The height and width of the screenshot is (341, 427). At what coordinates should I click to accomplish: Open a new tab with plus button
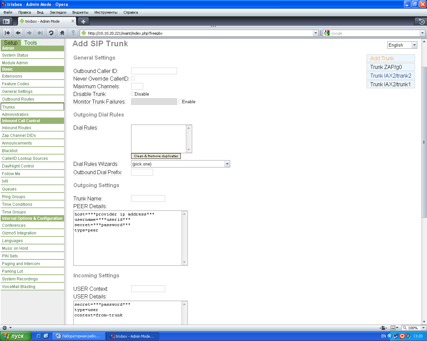point(83,21)
